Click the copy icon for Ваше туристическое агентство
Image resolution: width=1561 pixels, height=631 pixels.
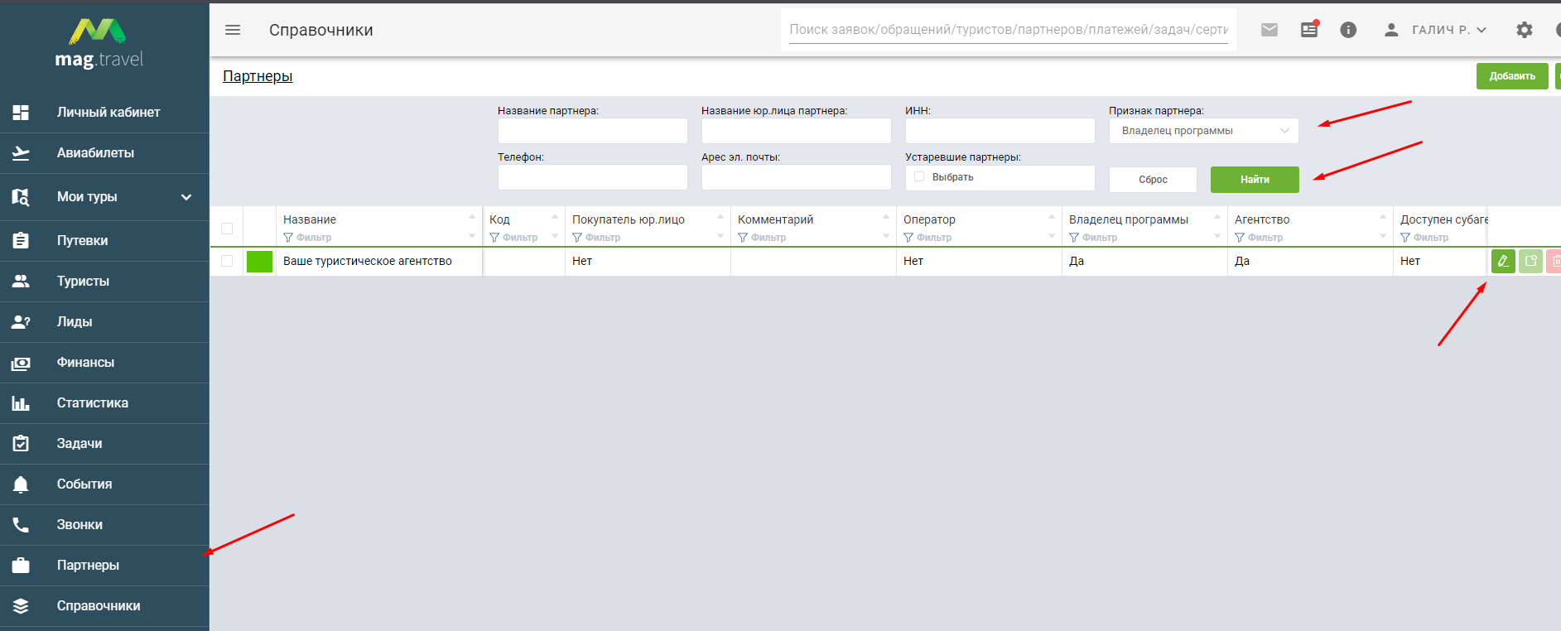click(x=1530, y=261)
